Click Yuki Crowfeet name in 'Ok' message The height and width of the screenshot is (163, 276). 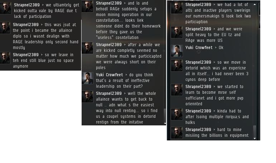coord(199,48)
